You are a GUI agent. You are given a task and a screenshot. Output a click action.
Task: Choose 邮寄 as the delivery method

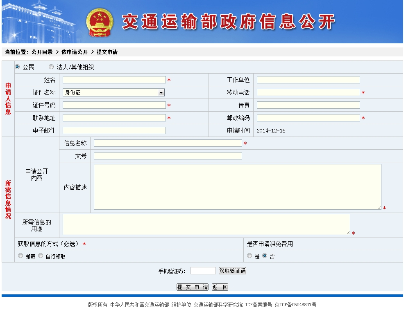click(20, 256)
